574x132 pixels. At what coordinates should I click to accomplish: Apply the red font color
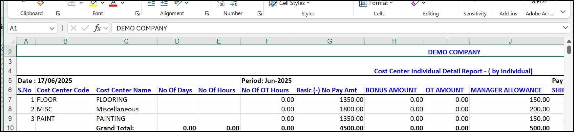tap(113, 3)
